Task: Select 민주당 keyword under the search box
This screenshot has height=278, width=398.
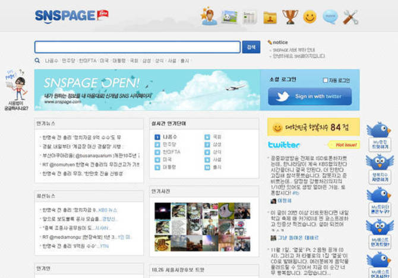Action: pyautogui.click(x=68, y=61)
